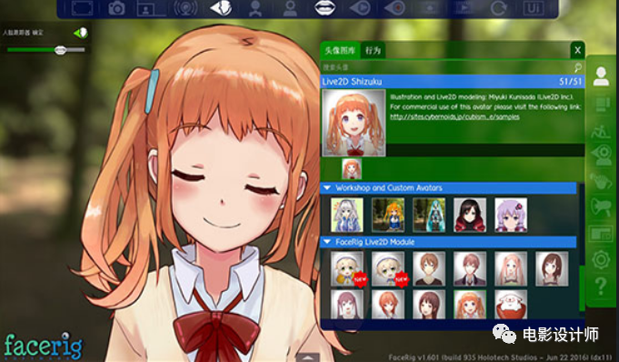
Task: Toggle the webcam broadcast icon
Action: coord(186,8)
